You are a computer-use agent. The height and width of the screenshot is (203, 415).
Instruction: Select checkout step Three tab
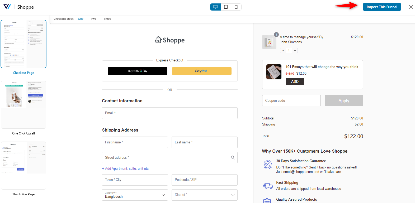pyautogui.click(x=107, y=19)
